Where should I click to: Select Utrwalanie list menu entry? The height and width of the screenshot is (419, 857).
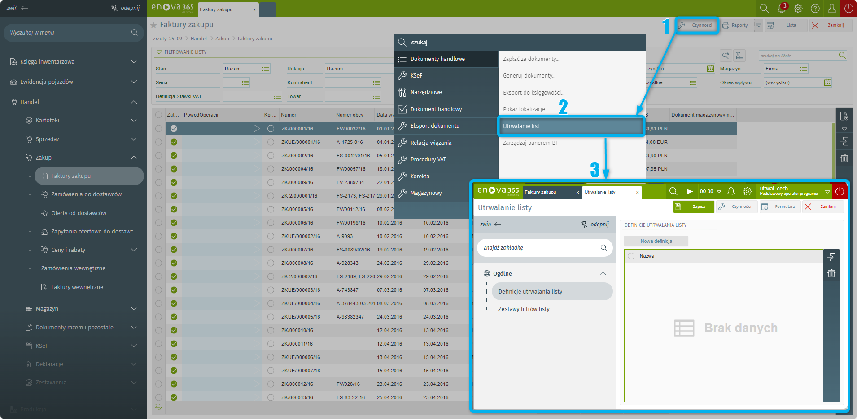(x=571, y=126)
